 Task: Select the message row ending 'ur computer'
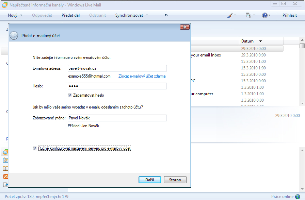click(237, 94)
